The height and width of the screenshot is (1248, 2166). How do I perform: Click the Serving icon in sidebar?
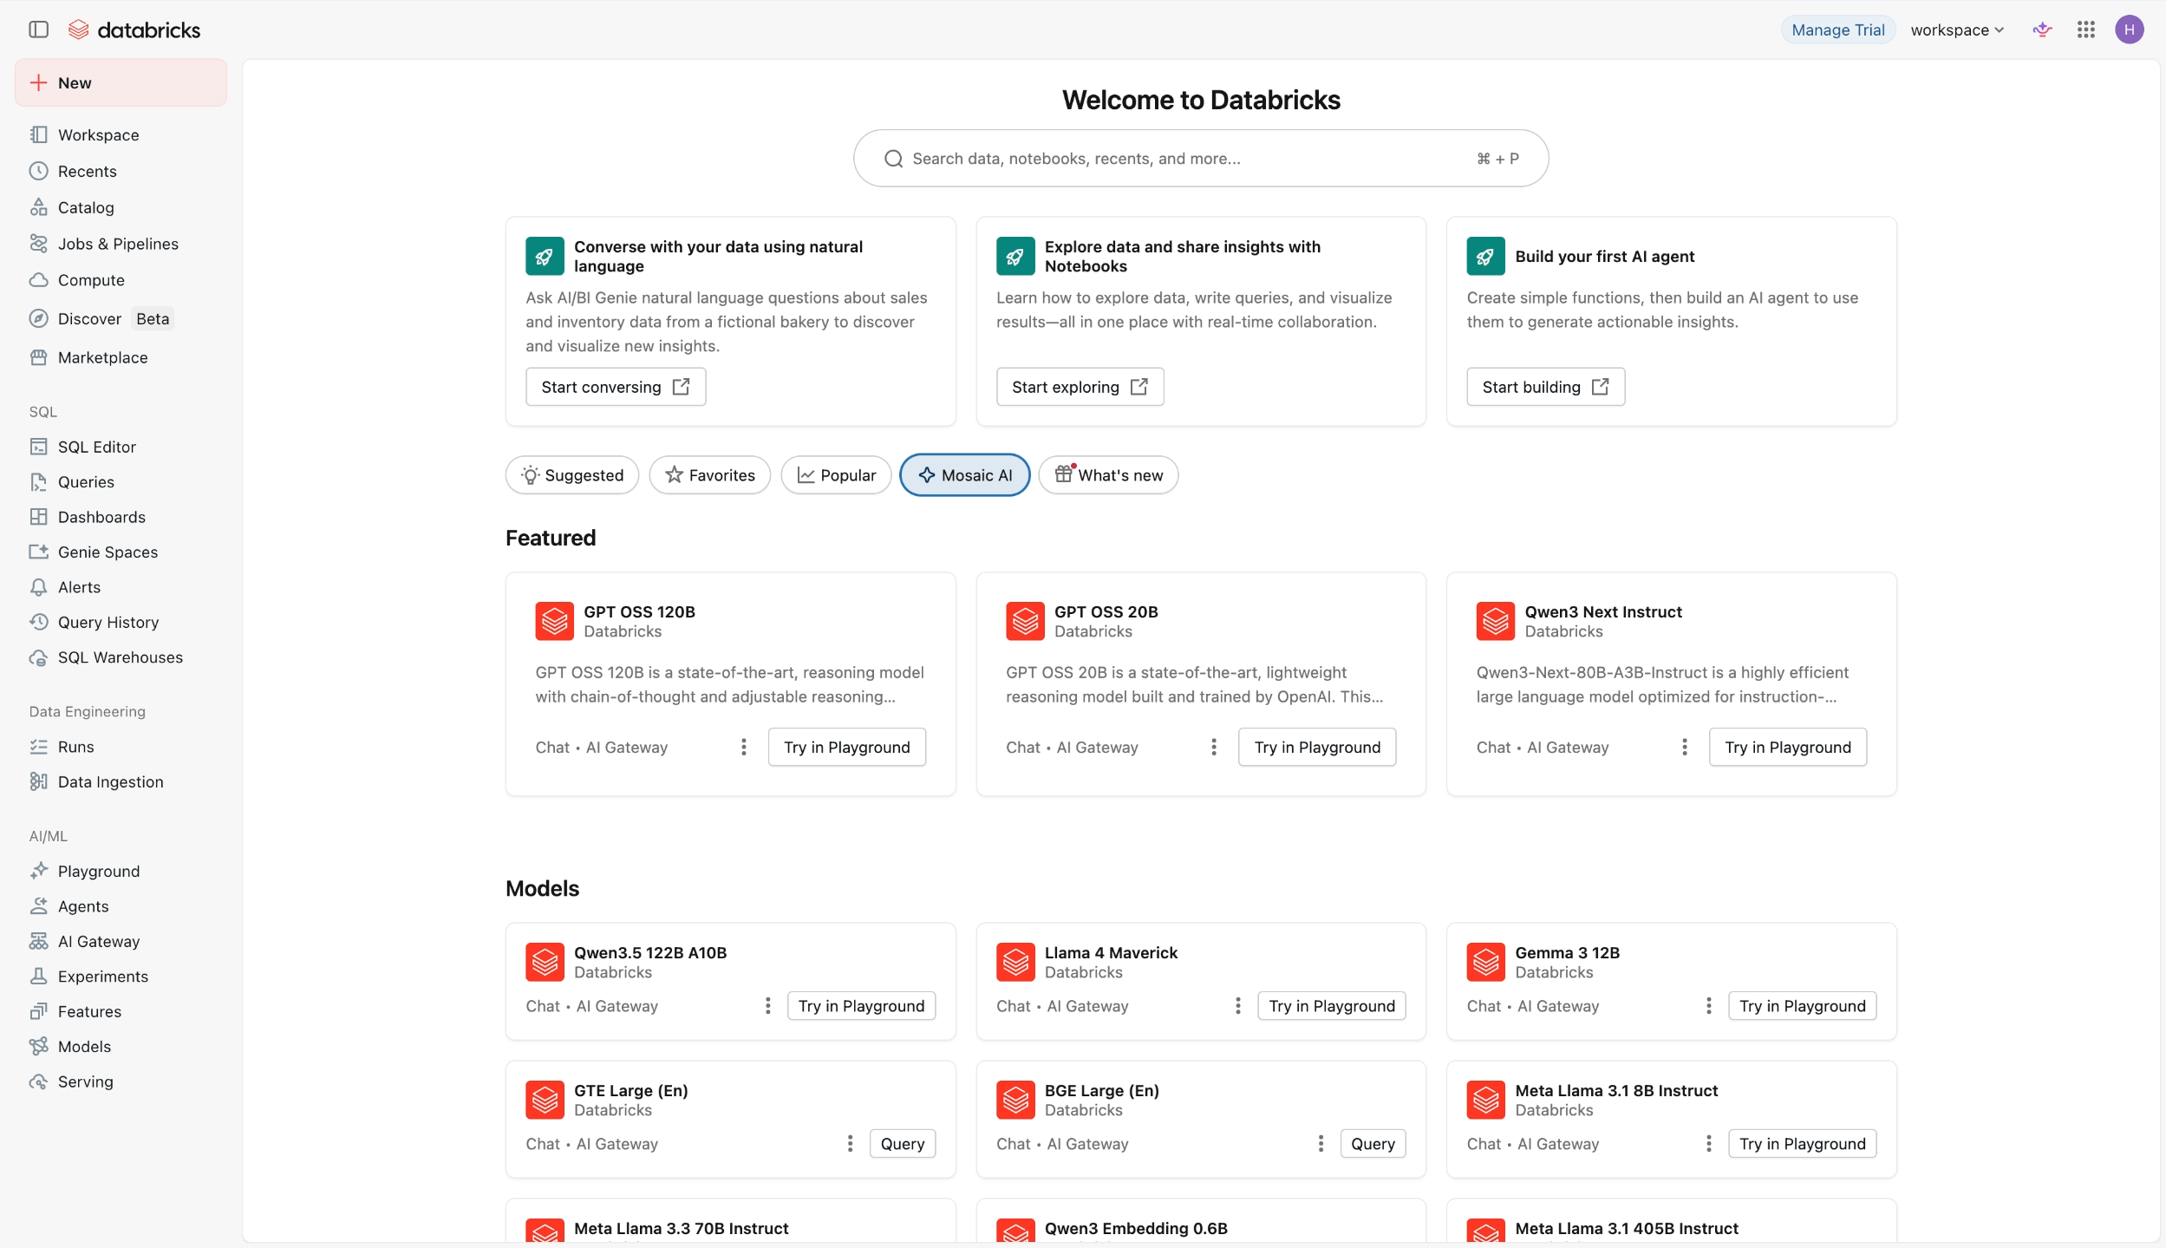[38, 1081]
